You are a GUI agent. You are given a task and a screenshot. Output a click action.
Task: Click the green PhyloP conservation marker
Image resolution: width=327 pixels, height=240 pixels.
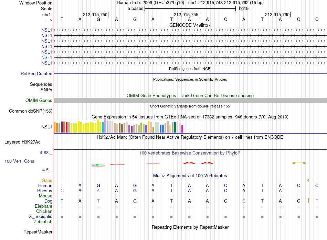point(97,165)
